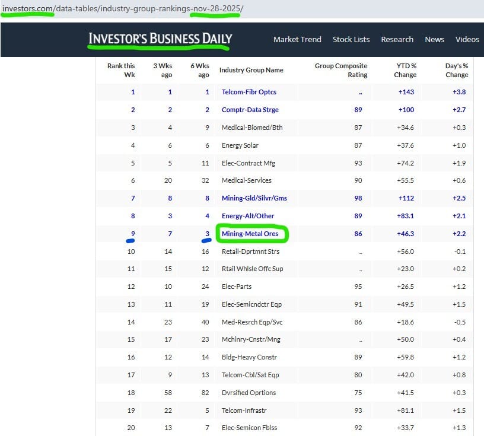Open the Mining-Gld/Silvr/Gms group link

254,198
